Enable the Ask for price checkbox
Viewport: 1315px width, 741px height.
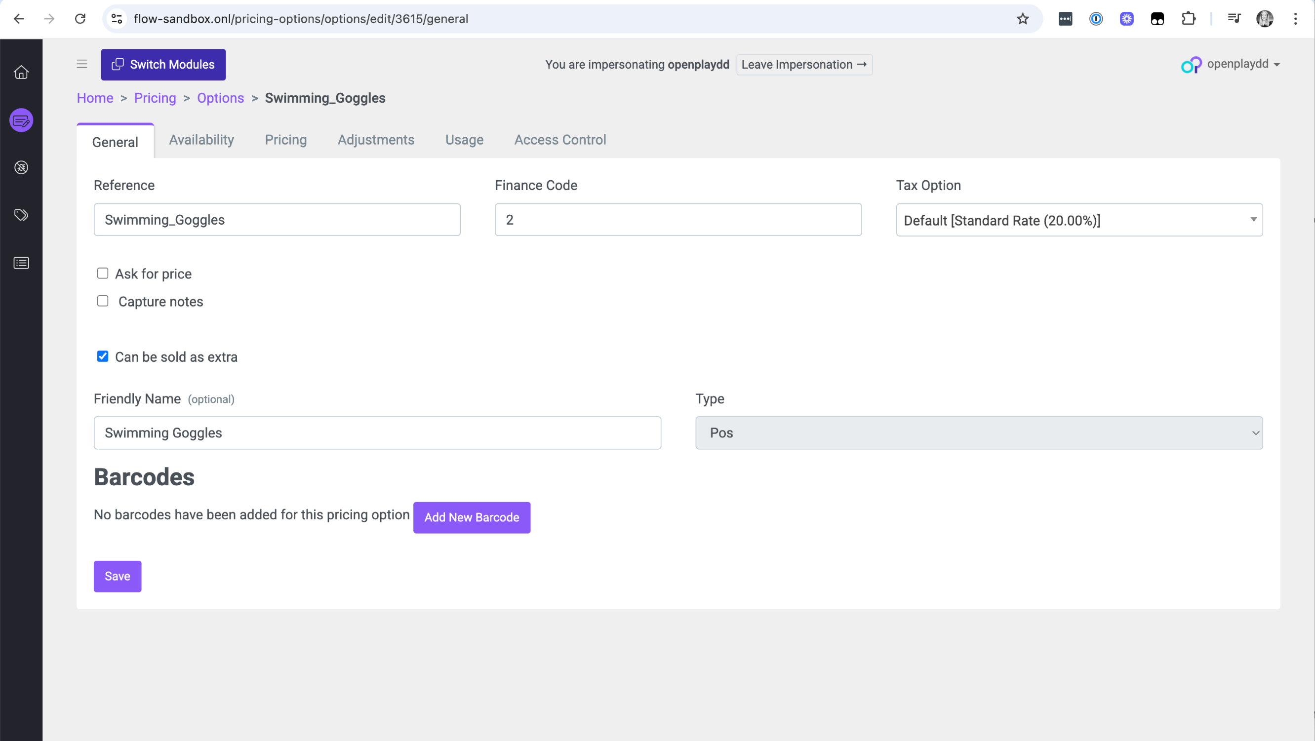103,273
